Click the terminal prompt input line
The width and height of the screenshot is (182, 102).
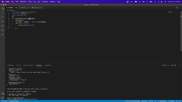click(x=22, y=99)
